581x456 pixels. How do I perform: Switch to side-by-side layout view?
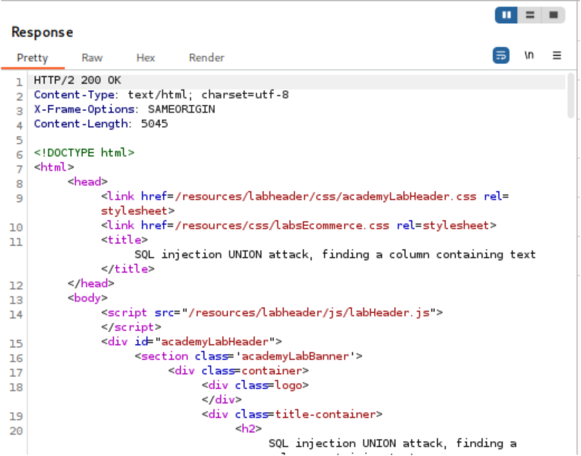(x=507, y=15)
